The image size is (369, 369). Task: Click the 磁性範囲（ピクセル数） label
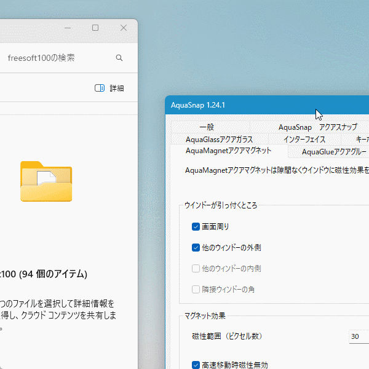[227, 336]
